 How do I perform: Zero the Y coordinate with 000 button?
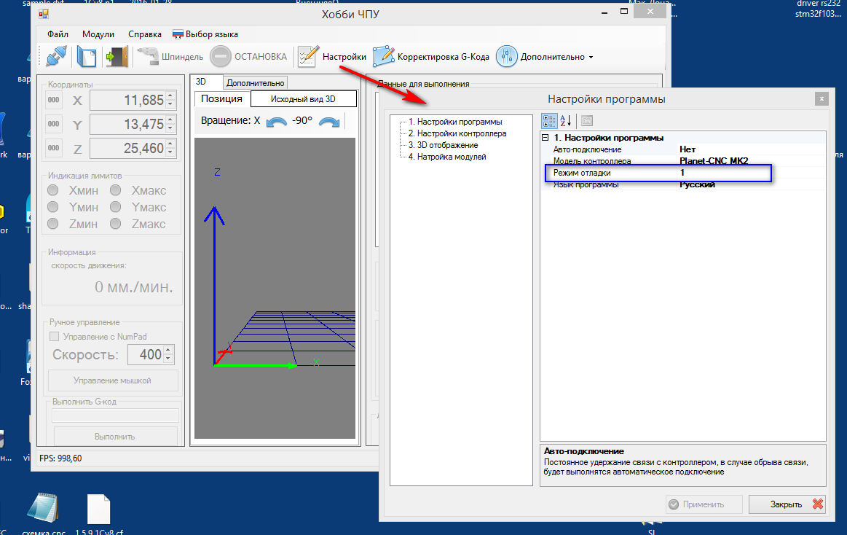pyautogui.click(x=53, y=124)
